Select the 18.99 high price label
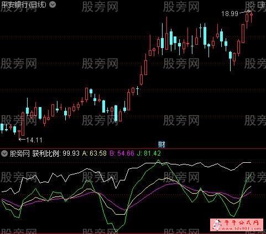Screen dimensions: 266x234 (x=230, y=14)
